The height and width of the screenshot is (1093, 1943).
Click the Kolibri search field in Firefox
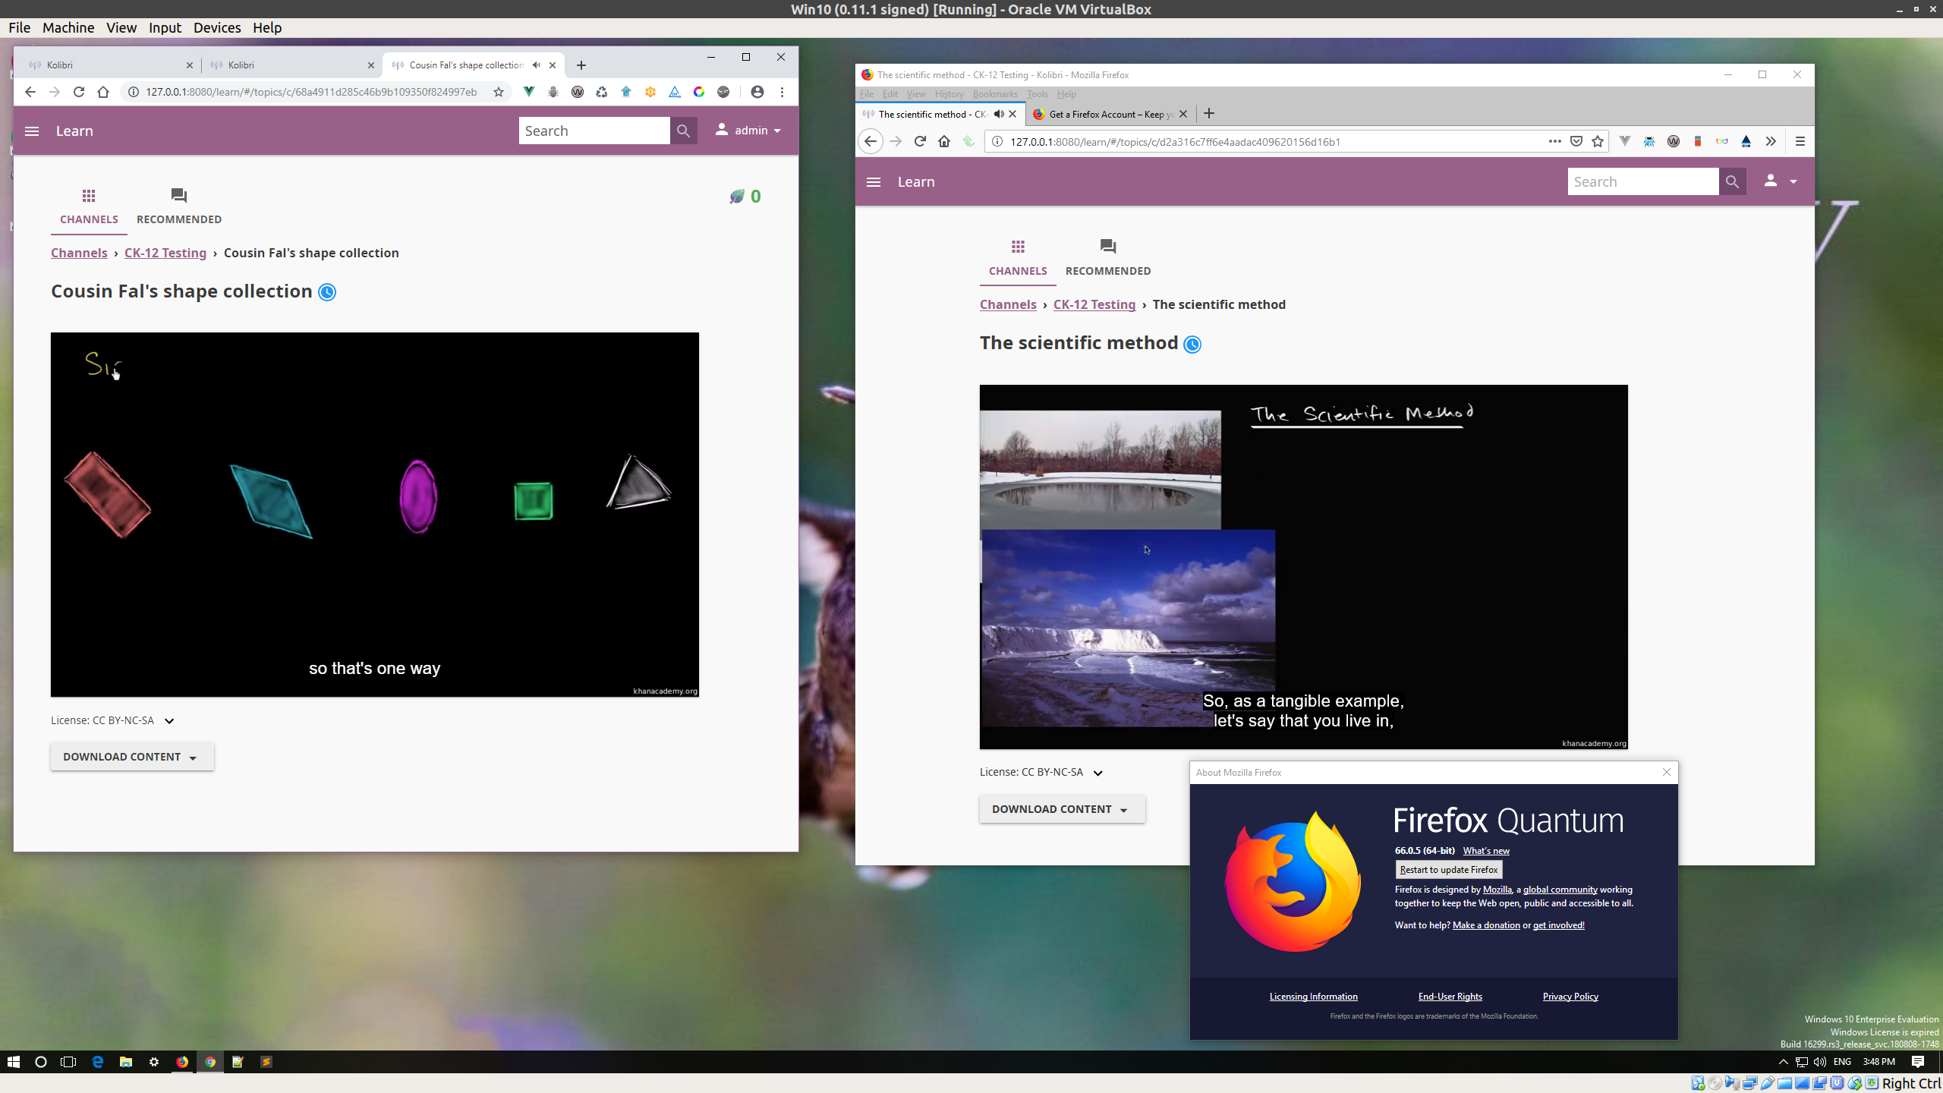[x=1642, y=181]
